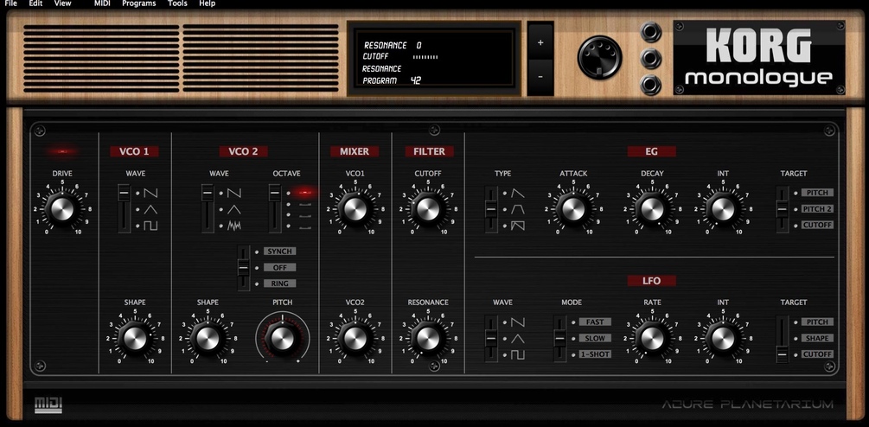
Task: Set EG target to PITCH 2
Action: coord(817,209)
